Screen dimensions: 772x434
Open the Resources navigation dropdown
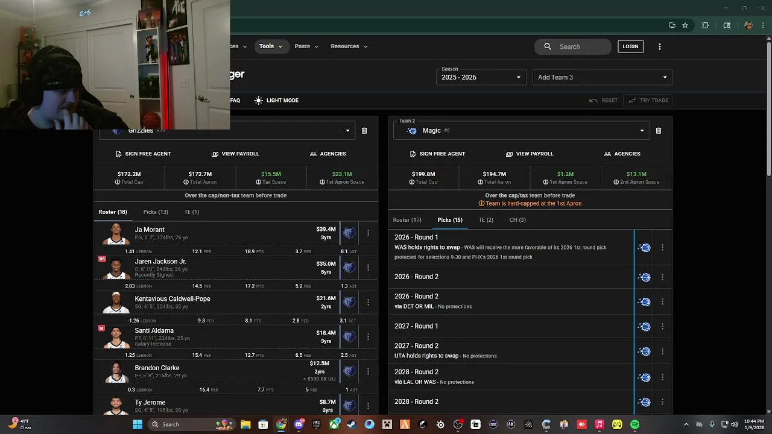[x=349, y=46]
